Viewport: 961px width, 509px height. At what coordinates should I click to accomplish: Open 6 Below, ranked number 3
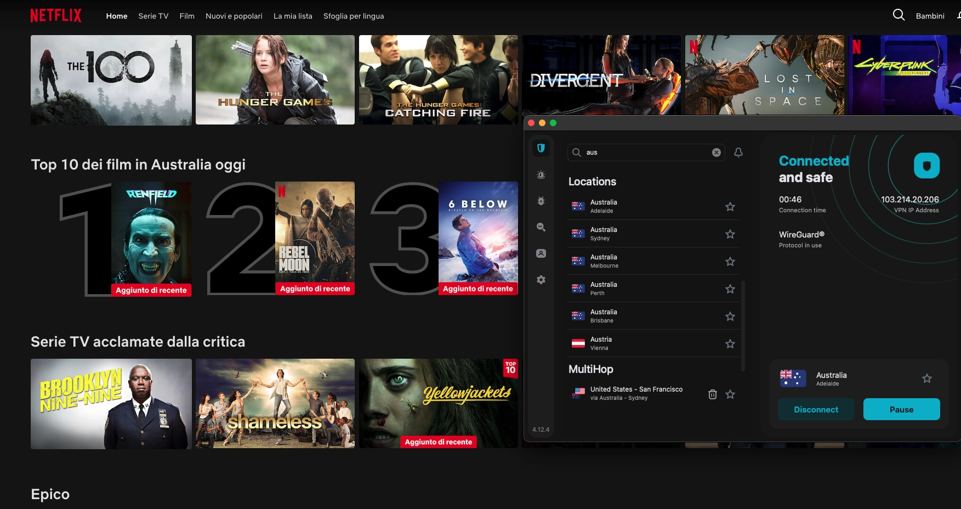478,238
